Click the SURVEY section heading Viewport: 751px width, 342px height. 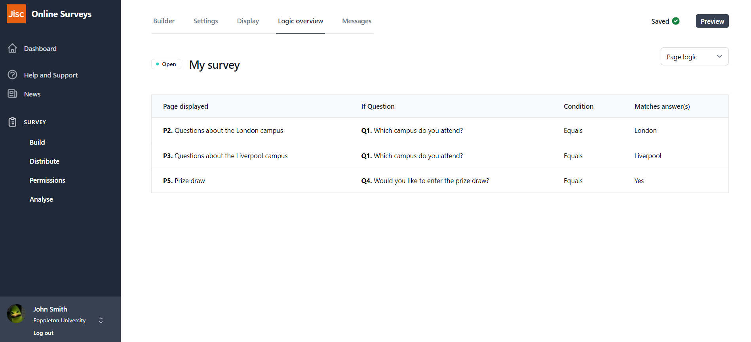point(35,122)
